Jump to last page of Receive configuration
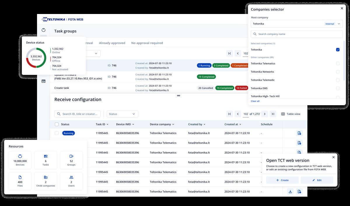 (x=273, y=114)
